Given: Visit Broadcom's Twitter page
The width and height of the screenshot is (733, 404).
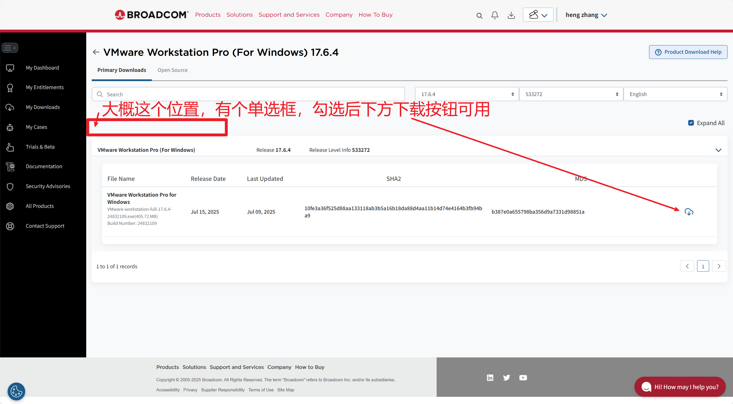Looking at the screenshot, I should [506, 378].
